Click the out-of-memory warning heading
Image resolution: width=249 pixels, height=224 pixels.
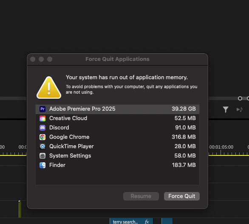[x=127, y=78]
